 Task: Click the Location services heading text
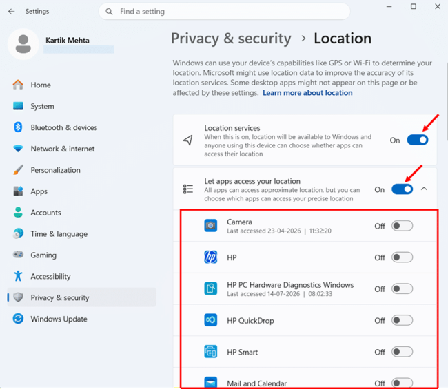coord(232,128)
